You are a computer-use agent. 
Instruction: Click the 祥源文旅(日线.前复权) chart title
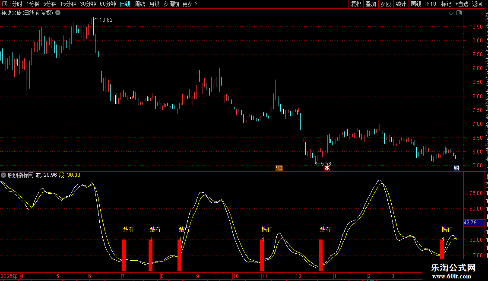coord(27,13)
